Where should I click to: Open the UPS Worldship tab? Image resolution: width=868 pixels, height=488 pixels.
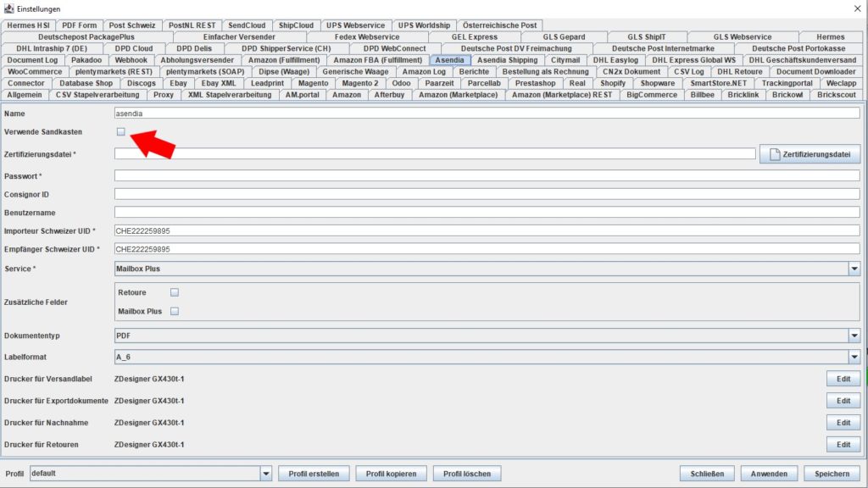click(424, 25)
